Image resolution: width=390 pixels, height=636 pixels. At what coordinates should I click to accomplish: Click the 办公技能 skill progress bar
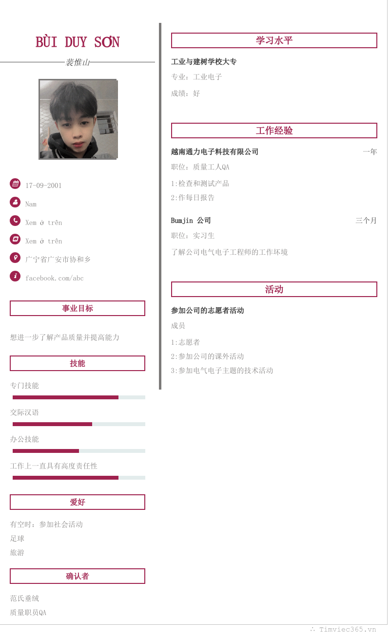coord(79,451)
